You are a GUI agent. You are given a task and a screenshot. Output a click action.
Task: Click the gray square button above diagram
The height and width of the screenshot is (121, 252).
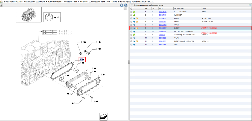click(x=125, y=9)
